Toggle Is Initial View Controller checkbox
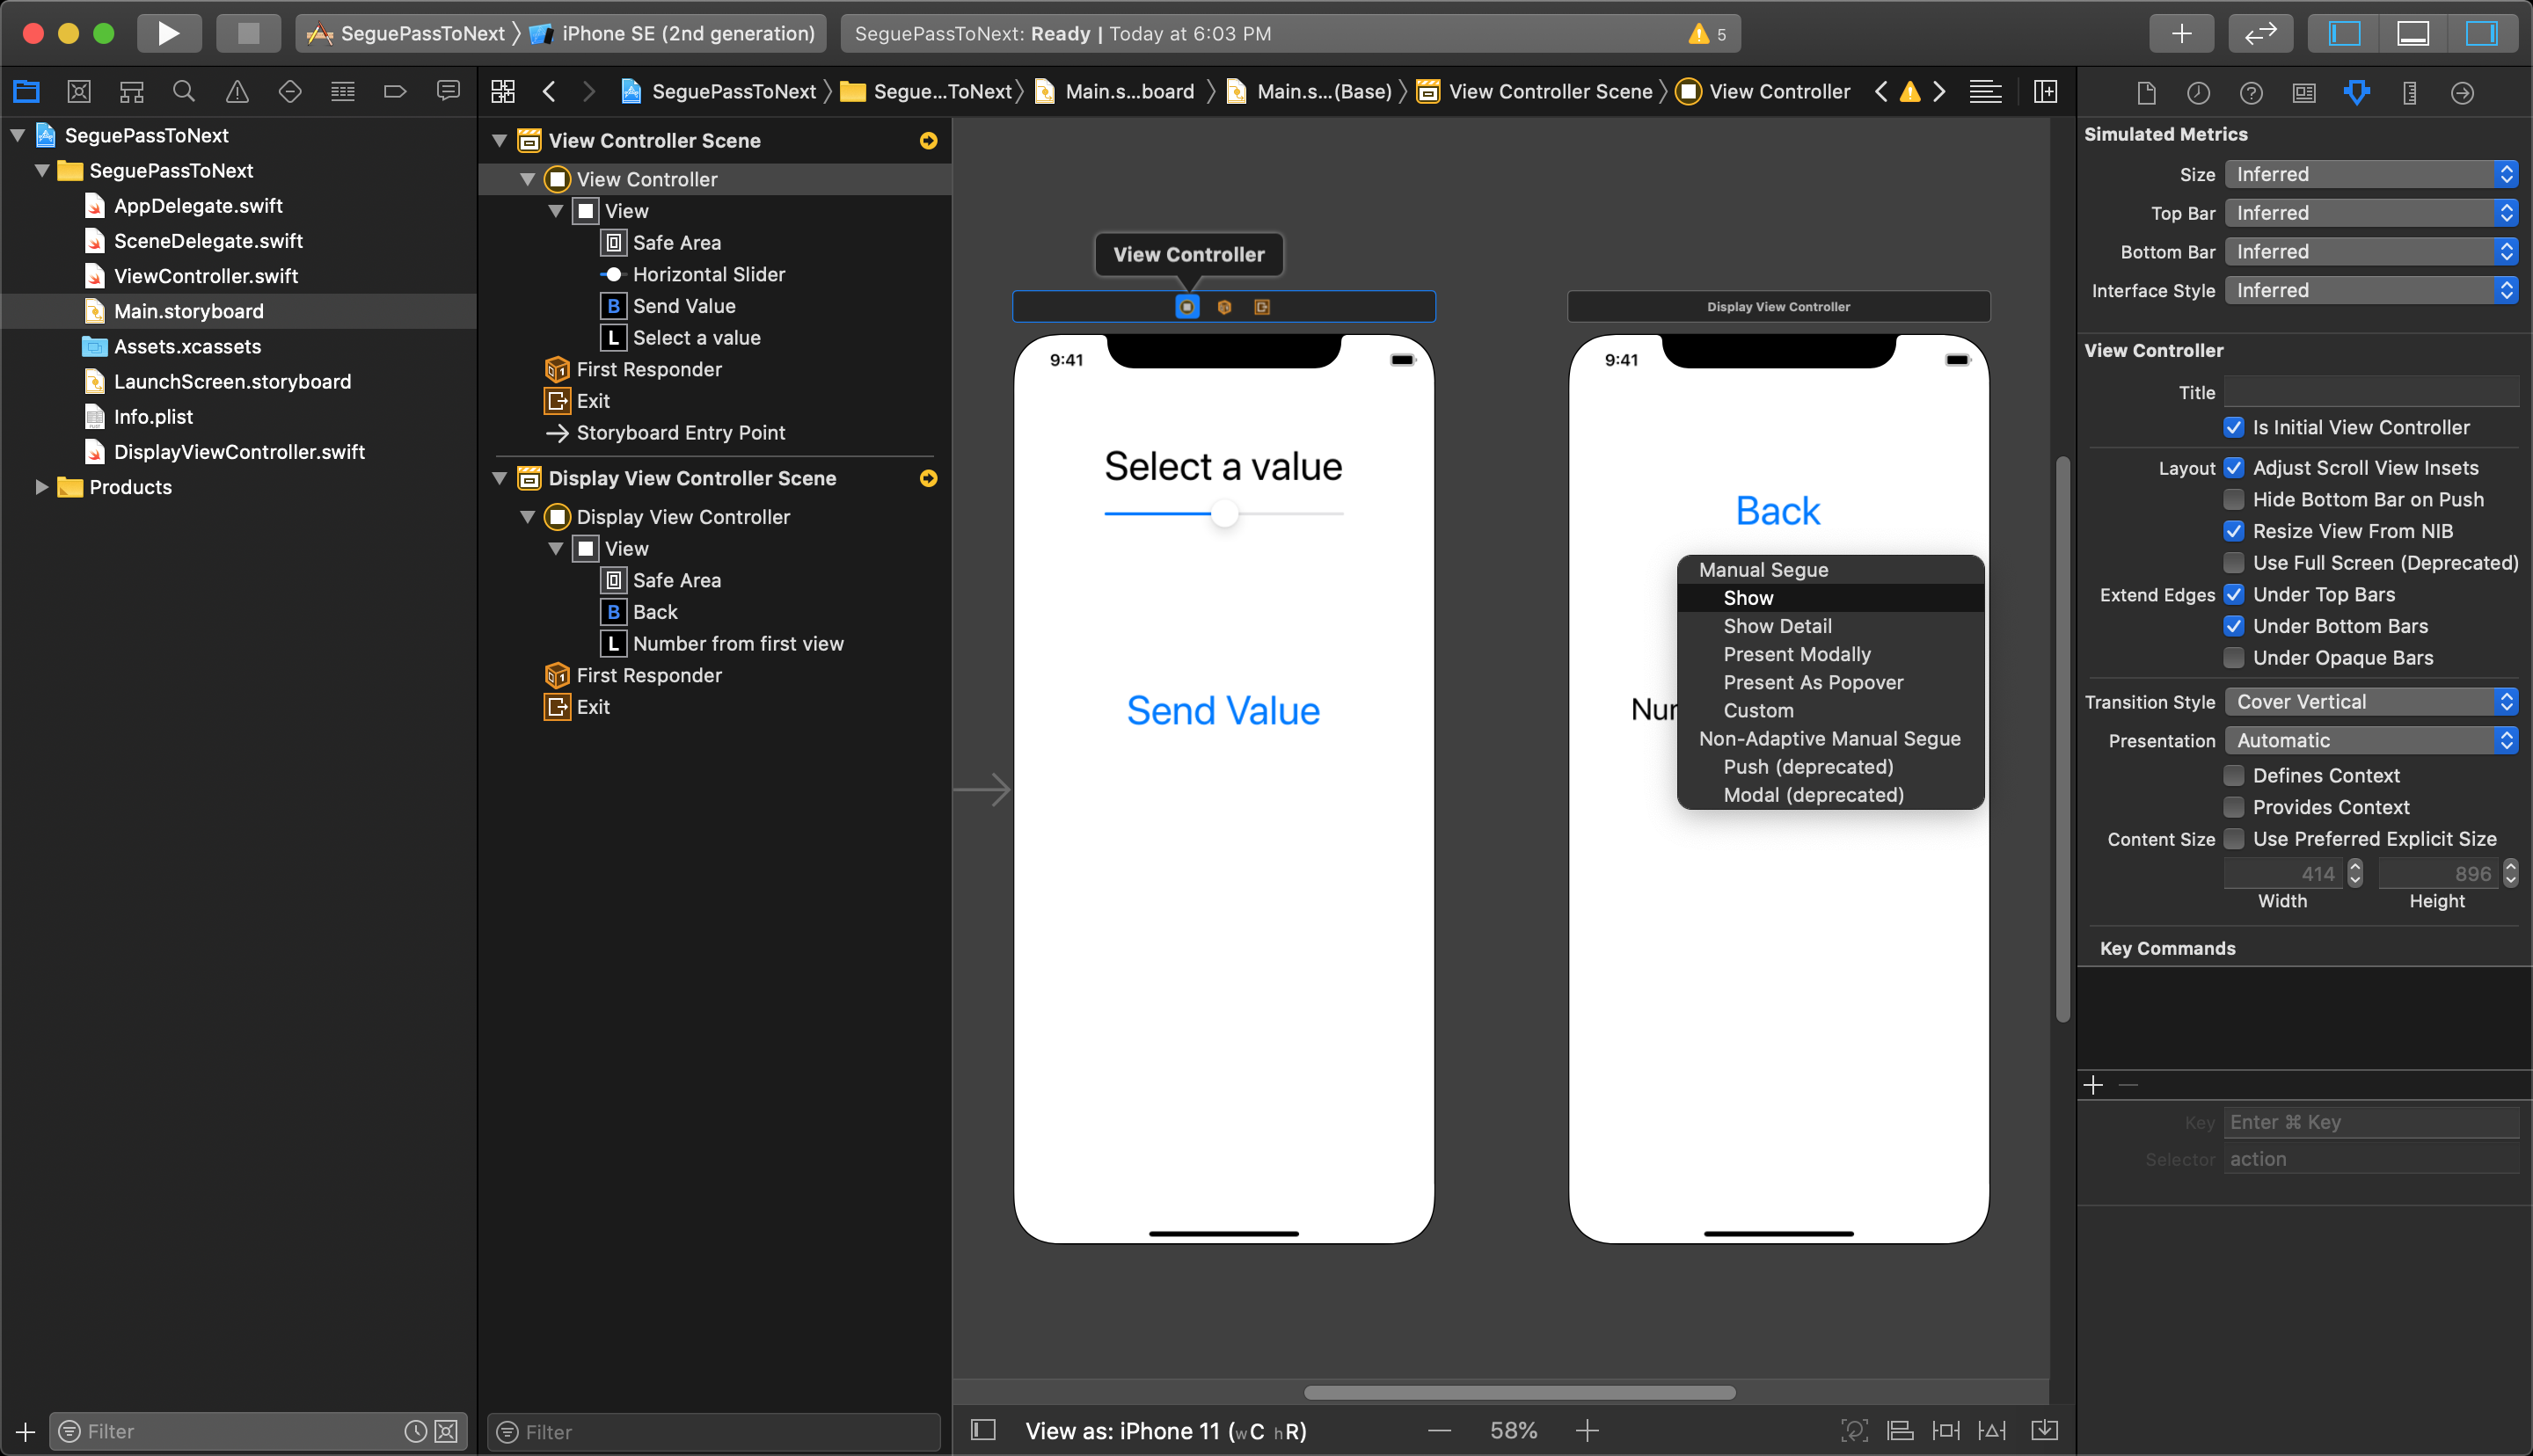 click(2233, 427)
